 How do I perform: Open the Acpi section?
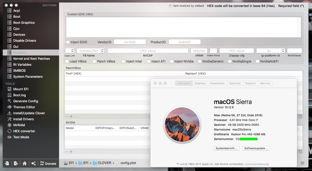click(x=17, y=10)
